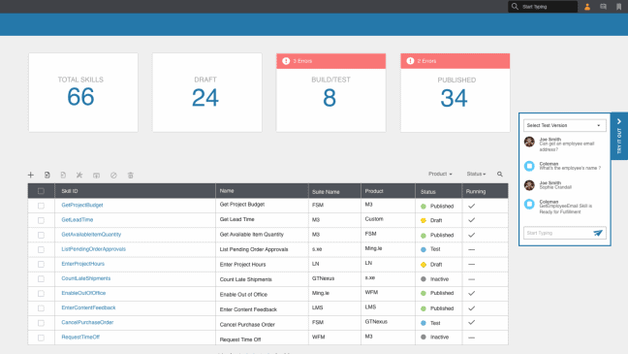Collapse the Try It Out panel chevron
The height and width of the screenshot is (354, 628).
tap(619, 121)
